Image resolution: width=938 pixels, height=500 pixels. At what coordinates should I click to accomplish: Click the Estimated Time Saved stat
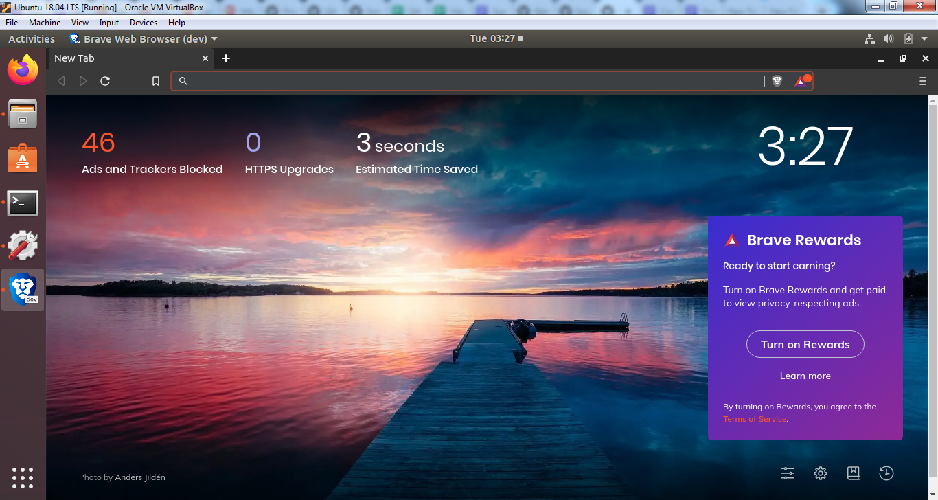pyautogui.click(x=417, y=152)
